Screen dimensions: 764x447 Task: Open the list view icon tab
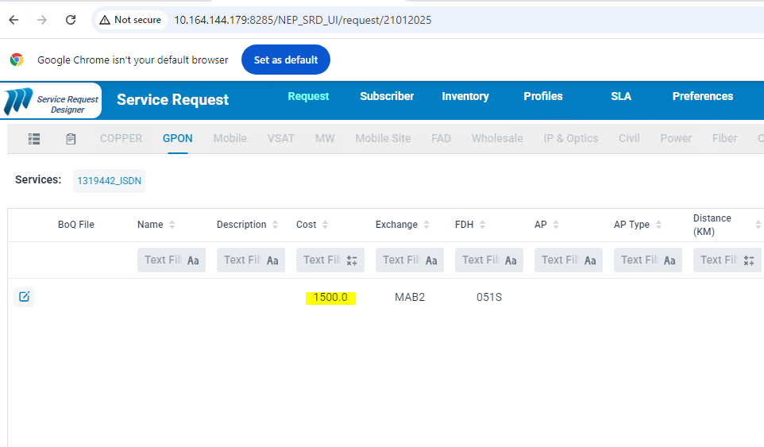coord(34,138)
